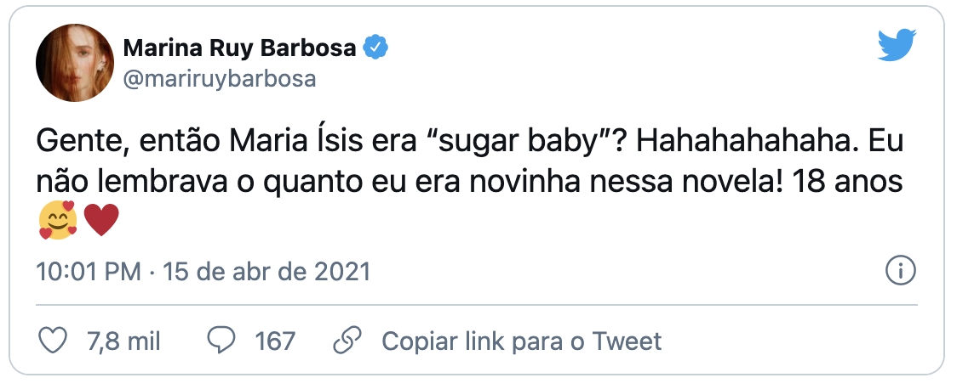Click the 7,8 mil likes count
This screenshot has width=957, height=389.
[x=123, y=341]
